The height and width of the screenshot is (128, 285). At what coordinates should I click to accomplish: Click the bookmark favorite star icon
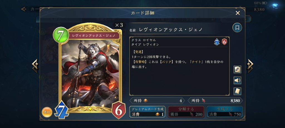[237, 28]
